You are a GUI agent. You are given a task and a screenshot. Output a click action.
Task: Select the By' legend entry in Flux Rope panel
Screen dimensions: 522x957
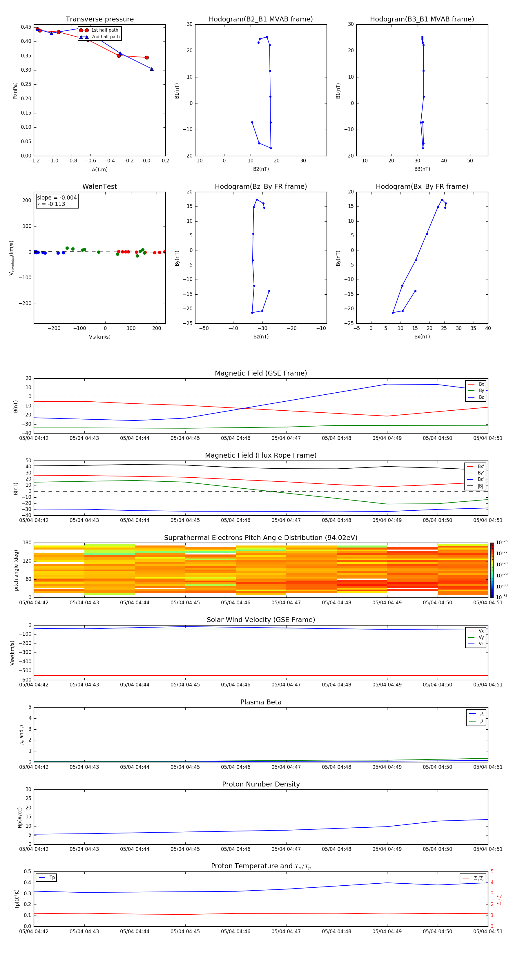pyautogui.click(x=475, y=473)
